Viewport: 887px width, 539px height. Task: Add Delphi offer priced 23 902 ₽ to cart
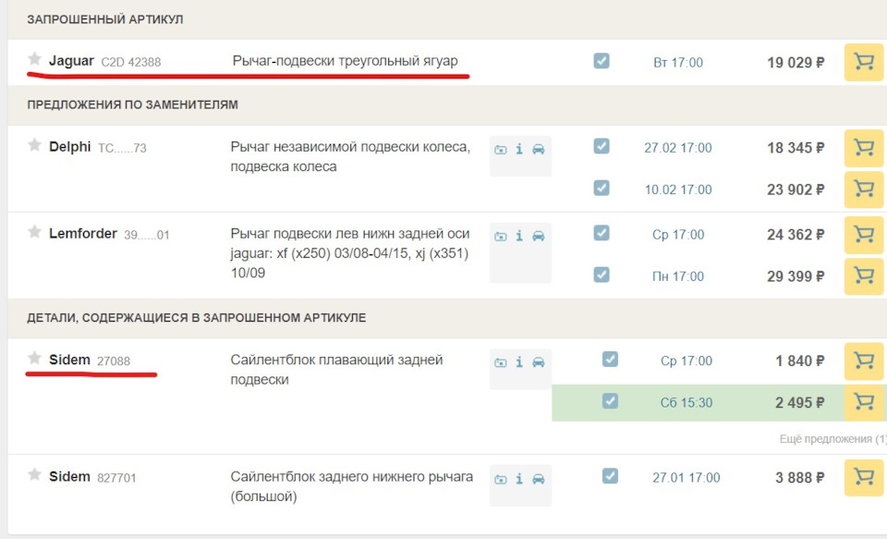click(863, 190)
